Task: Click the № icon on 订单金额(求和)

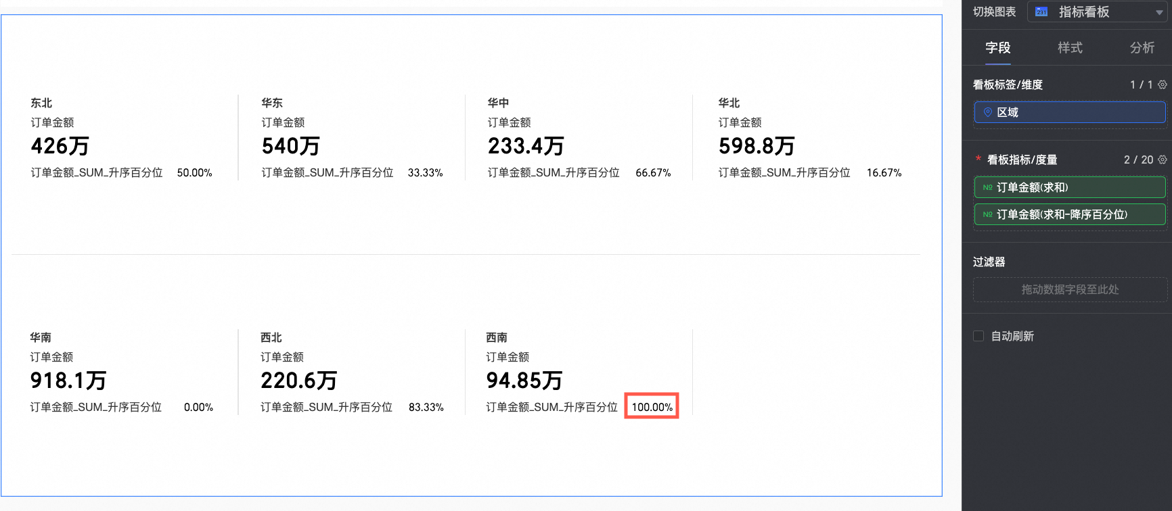Action: (988, 187)
